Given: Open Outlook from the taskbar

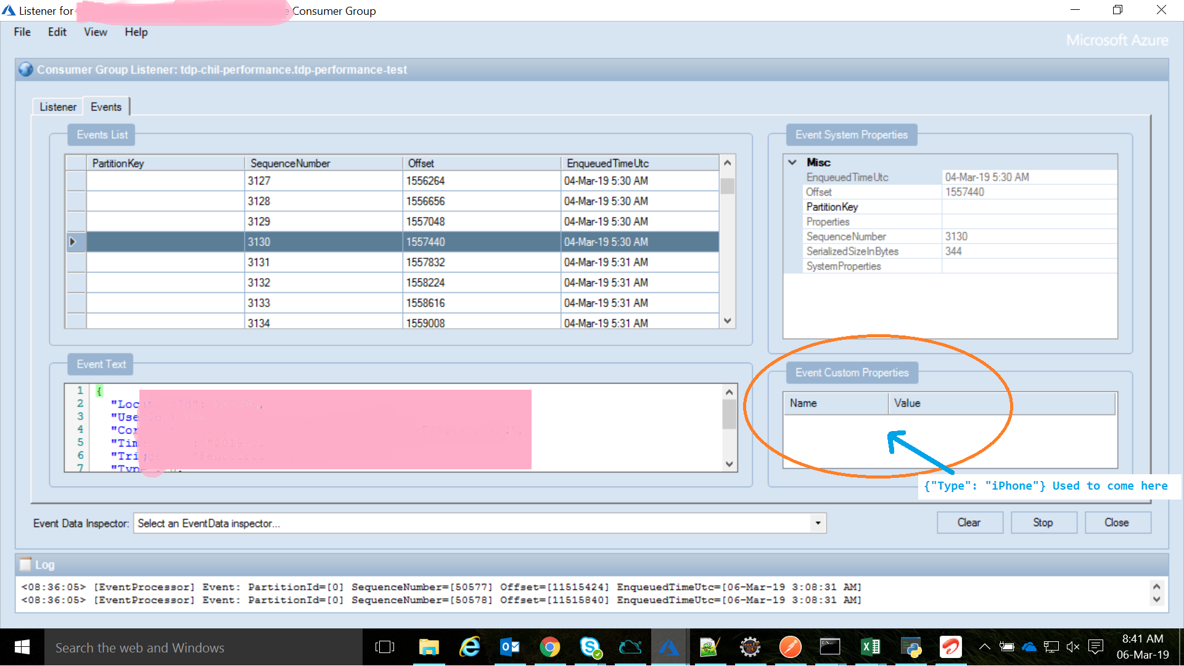Looking at the screenshot, I should coord(510,647).
